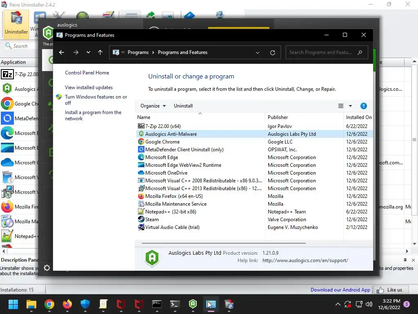Image resolution: width=418 pixels, height=314 pixels.
Task: Launch Google Chrome from taskbar
Action: (49, 304)
